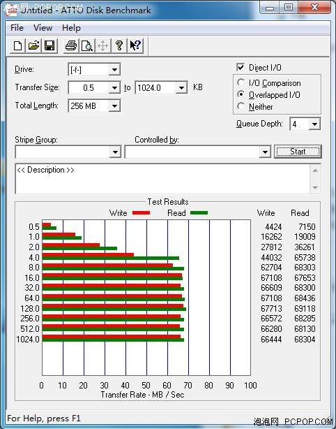Image resolution: width=336 pixels, height=429 pixels.
Task: Click the red Write legend swatch
Action: [141, 213]
